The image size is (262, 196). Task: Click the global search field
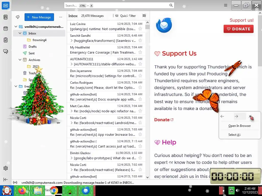point(119,6)
